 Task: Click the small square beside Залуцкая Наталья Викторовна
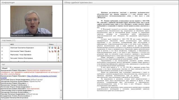pos(2,58)
